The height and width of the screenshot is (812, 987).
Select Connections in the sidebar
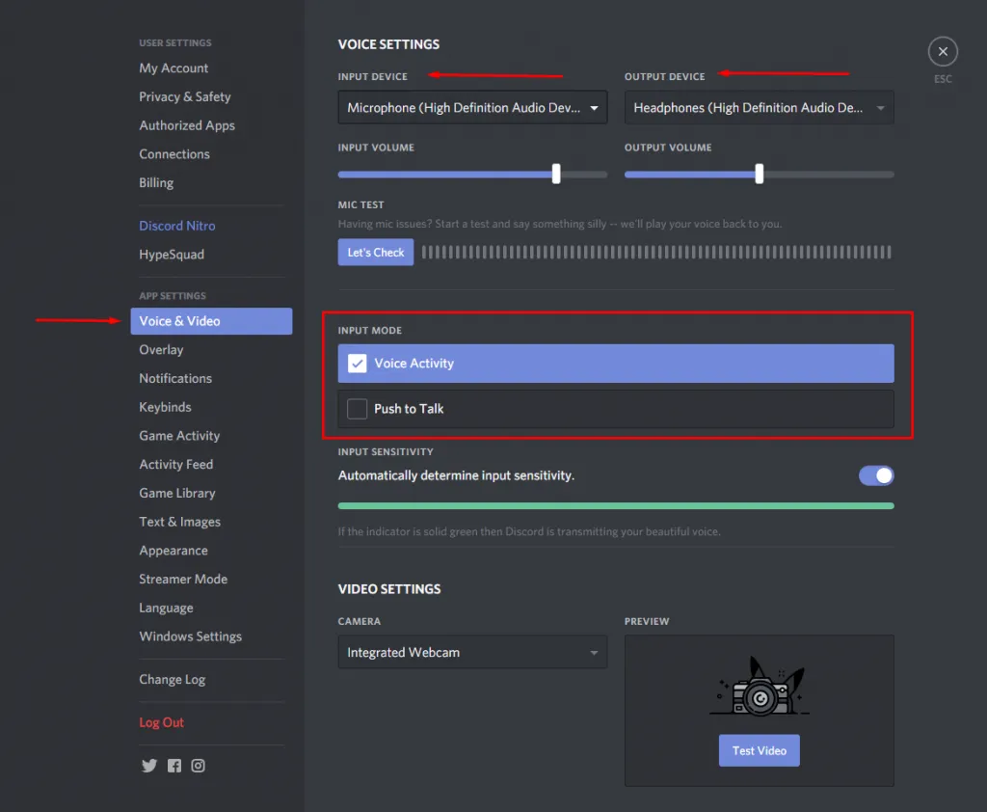(x=174, y=153)
